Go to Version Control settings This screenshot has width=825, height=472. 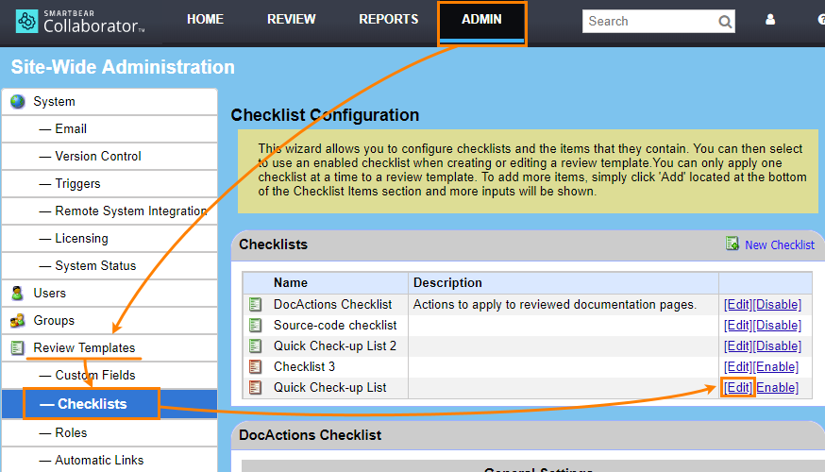109,157
